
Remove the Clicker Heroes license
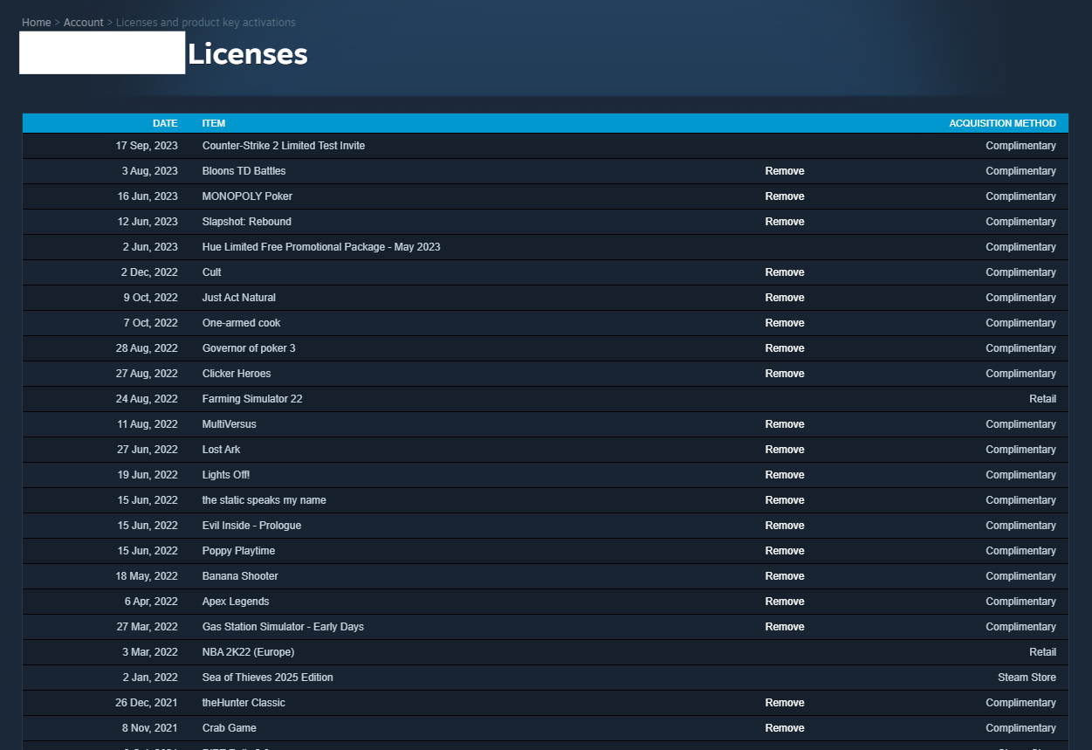pyautogui.click(x=784, y=373)
